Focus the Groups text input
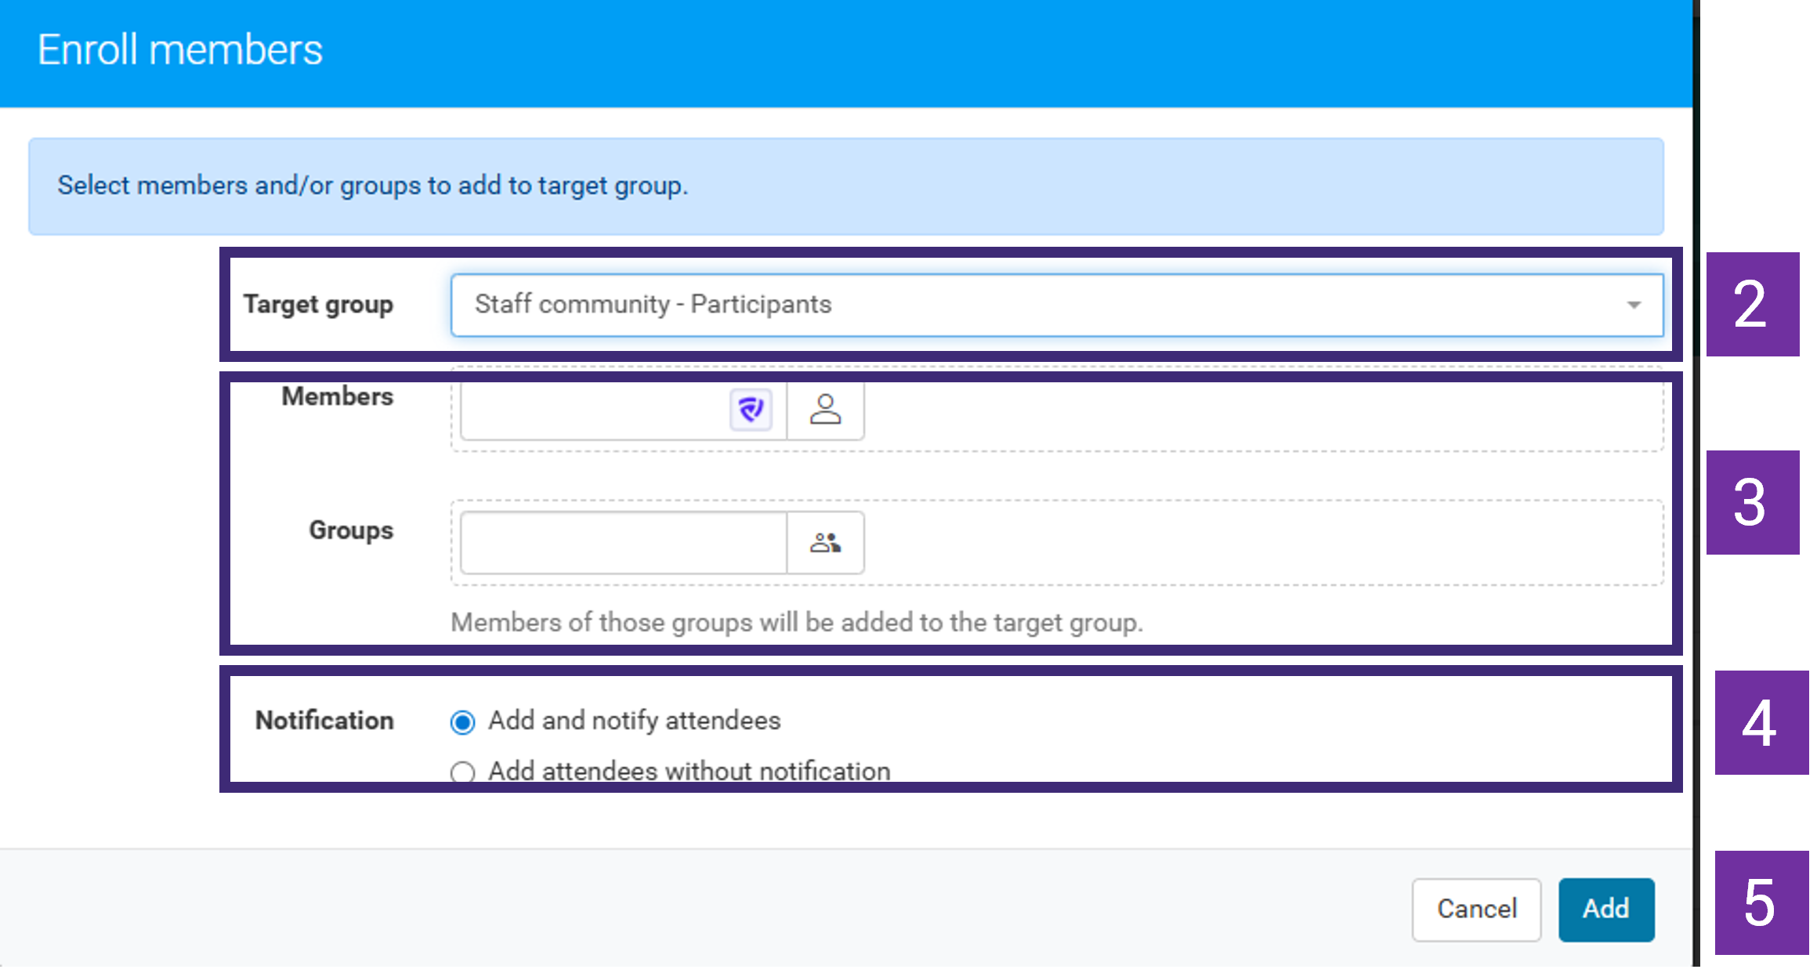The image size is (1817, 980). (x=624, y=542)
